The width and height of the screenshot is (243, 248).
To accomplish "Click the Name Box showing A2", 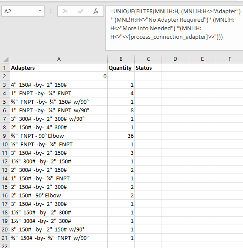I will tap(23, 11).
